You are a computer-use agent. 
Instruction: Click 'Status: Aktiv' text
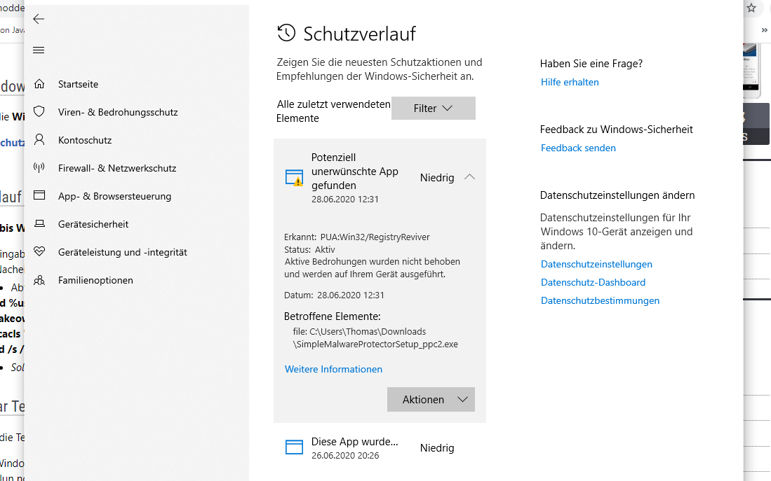pyautogui.click(x=309, y=249)
